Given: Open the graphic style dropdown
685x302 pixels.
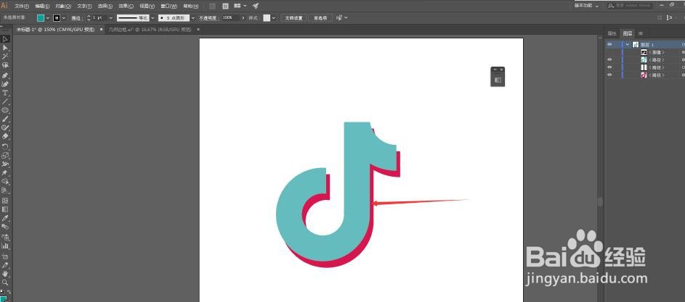Looking at the screenshot, I should click(x=274, y=18).
